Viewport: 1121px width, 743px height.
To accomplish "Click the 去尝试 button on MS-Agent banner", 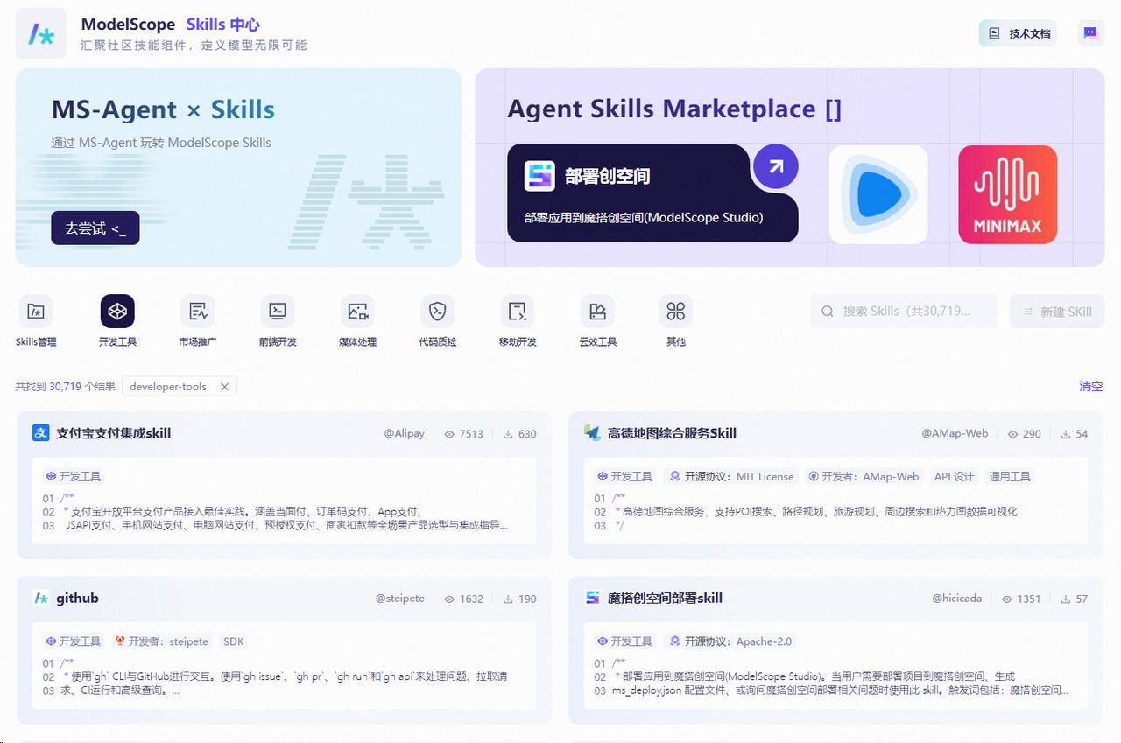I will click(x=95, y=228).
